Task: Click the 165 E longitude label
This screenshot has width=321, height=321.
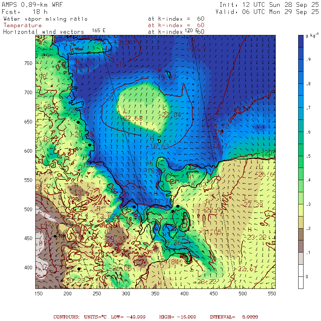Action: click(98, 30)
